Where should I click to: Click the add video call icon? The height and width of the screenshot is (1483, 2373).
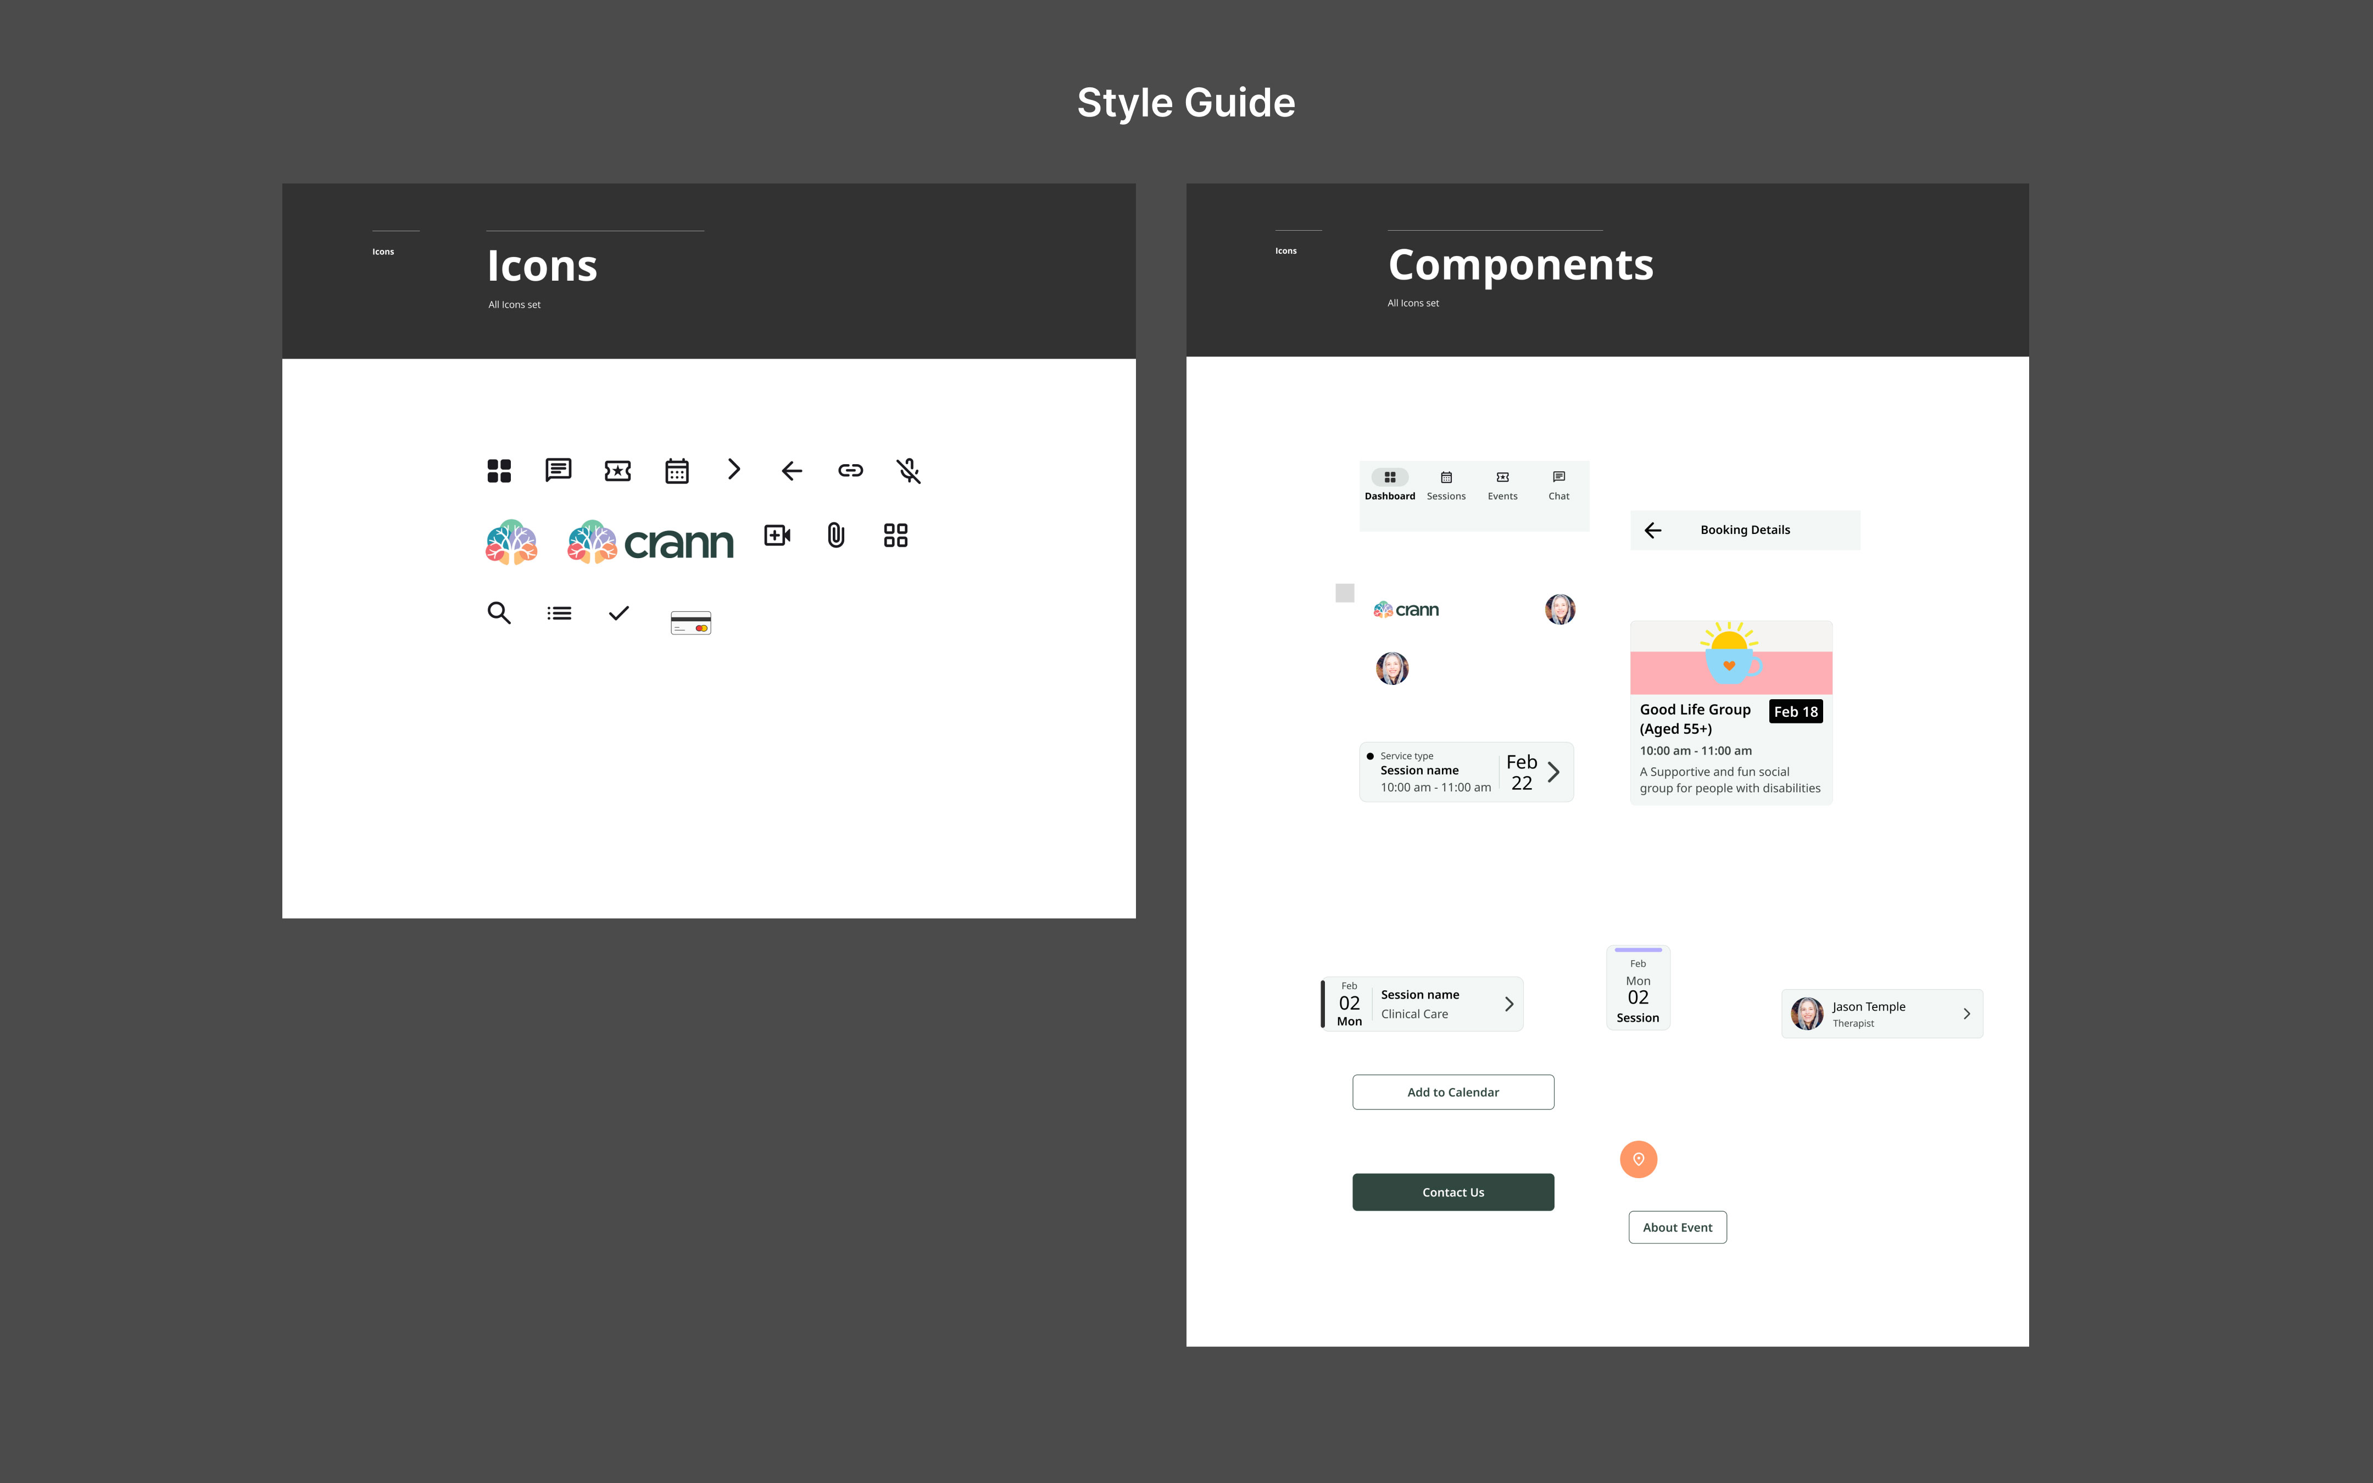click(x=778, y=536)
